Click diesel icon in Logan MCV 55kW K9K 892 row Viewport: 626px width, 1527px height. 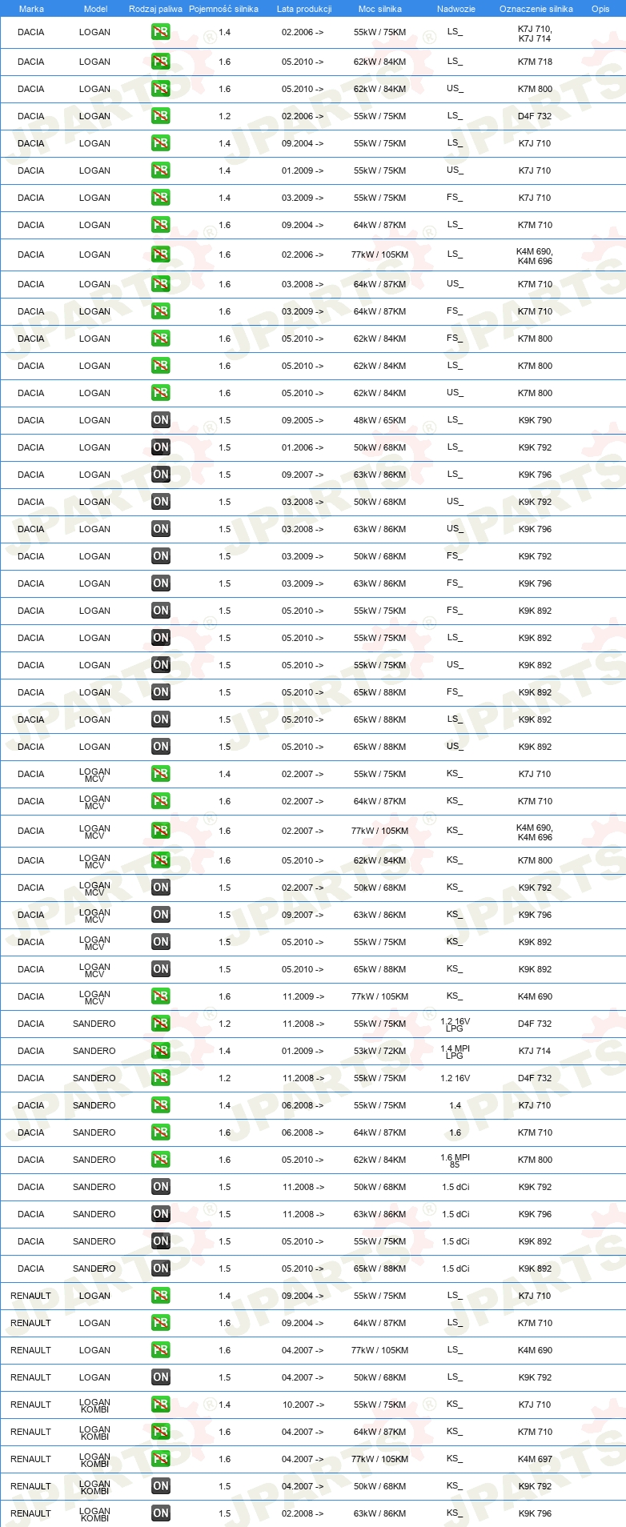pos(161,942)
